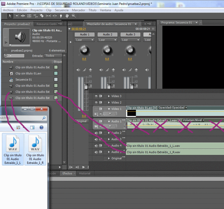Open automation mode dropdown for Audio 2
The width and height of the screenshot is (224, 209).
click(x=107, y=40)
